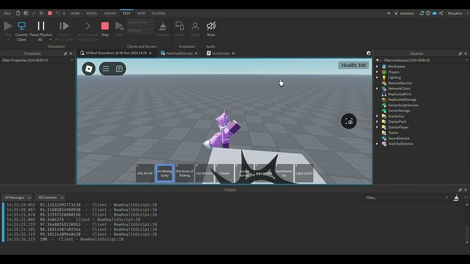470x264 pixels.
Task: Toggle the filter icon in Explorer workspace
Action: [377, 60]
